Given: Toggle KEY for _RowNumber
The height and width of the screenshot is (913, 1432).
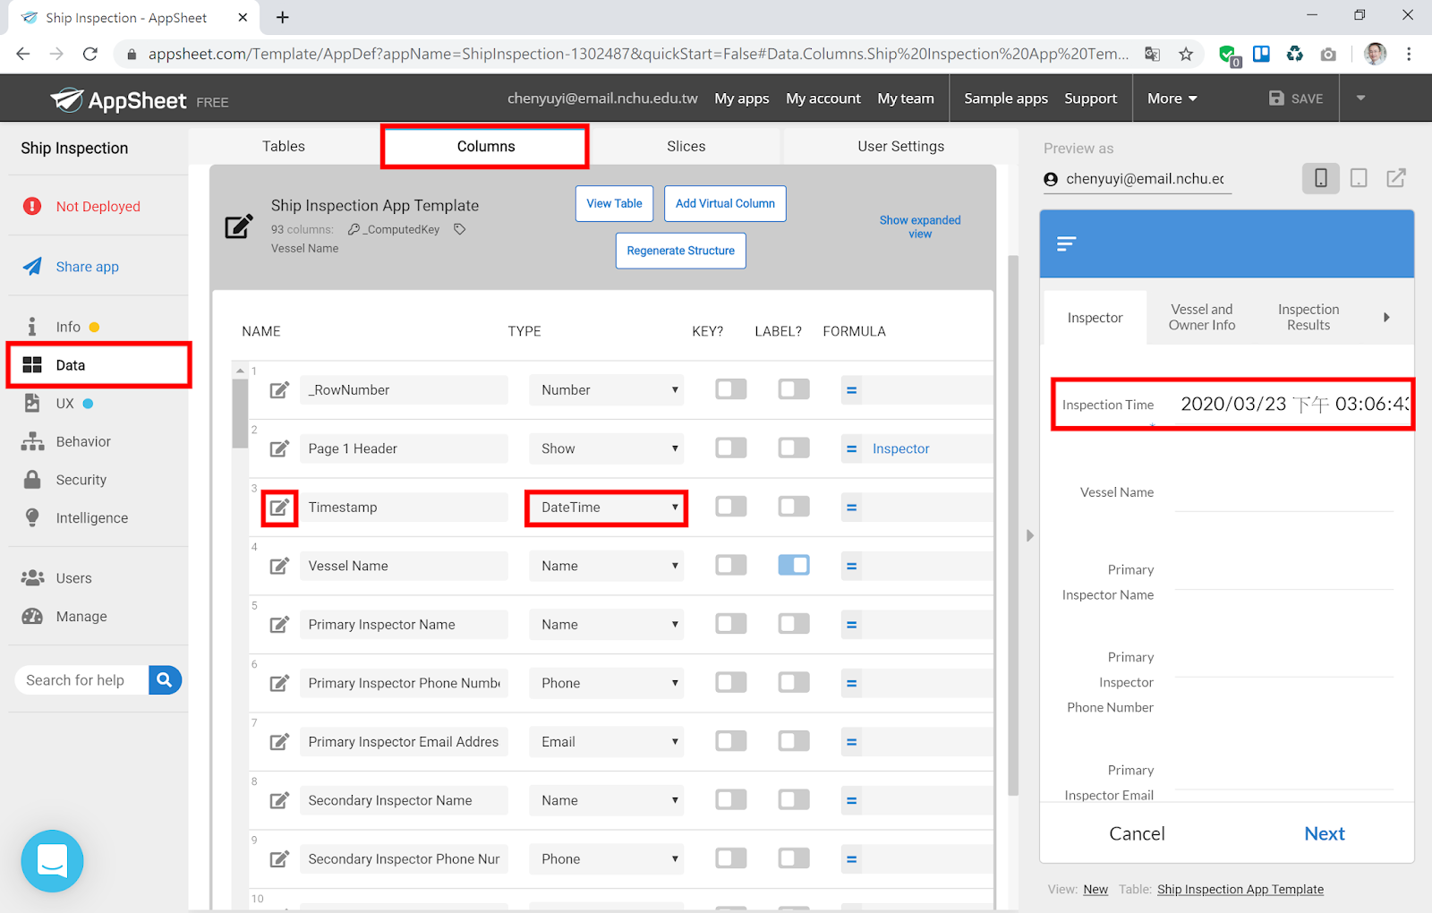Looking at the screenshot, I should coord(731,389).
